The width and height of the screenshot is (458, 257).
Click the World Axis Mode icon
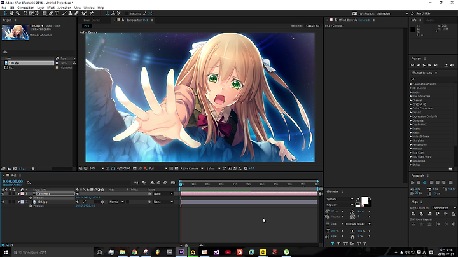[113, 13]
